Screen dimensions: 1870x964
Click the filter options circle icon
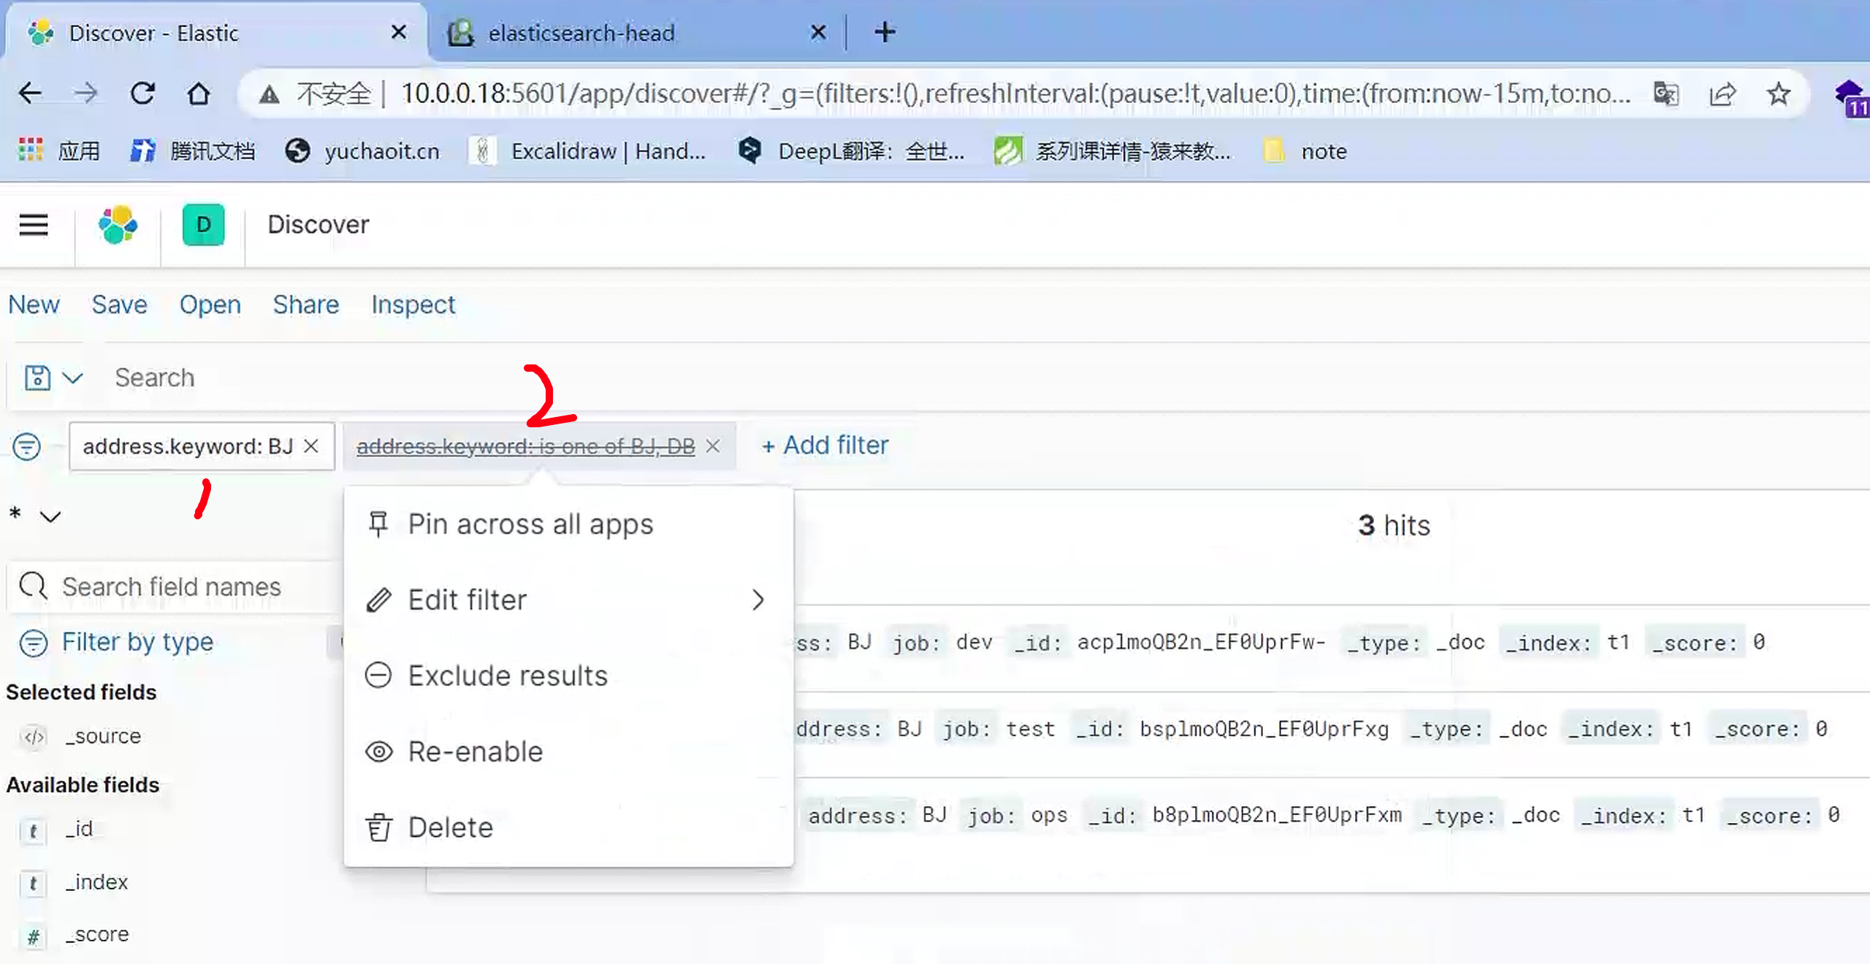click(27, 446)
